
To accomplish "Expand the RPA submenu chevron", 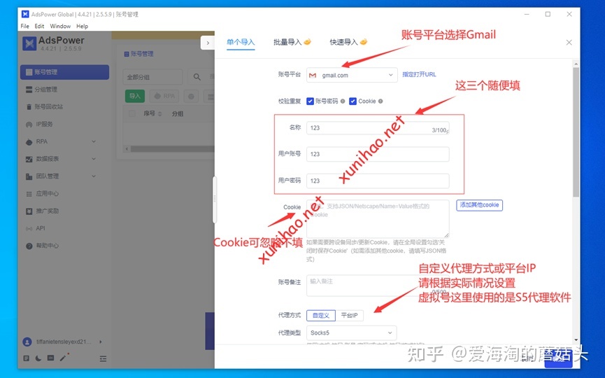I will coord(94,141).
